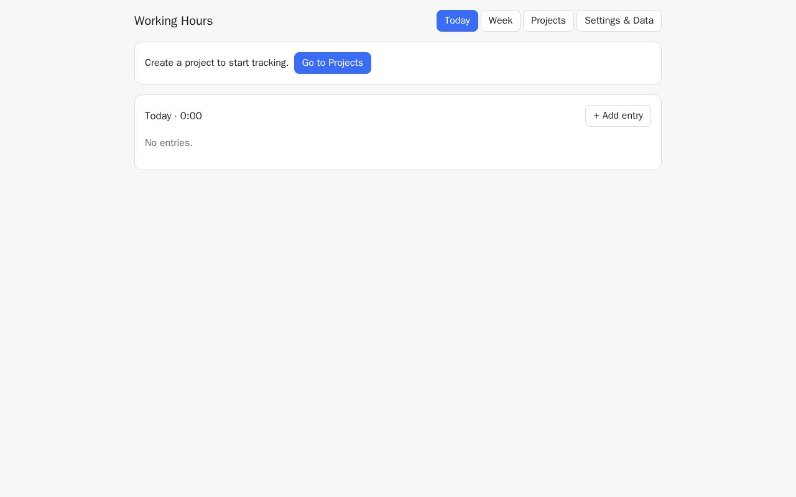Click the Working Hours title
The width and height of the screenshot is (796, 497).
pyautogui.click(x=174, y=21)
